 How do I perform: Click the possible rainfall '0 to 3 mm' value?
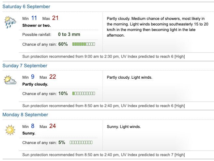[x=69, y=34]
